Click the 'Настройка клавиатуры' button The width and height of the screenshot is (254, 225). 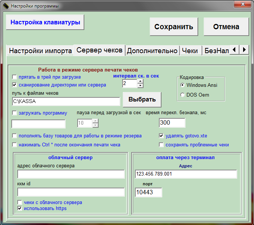pos(45,22)
